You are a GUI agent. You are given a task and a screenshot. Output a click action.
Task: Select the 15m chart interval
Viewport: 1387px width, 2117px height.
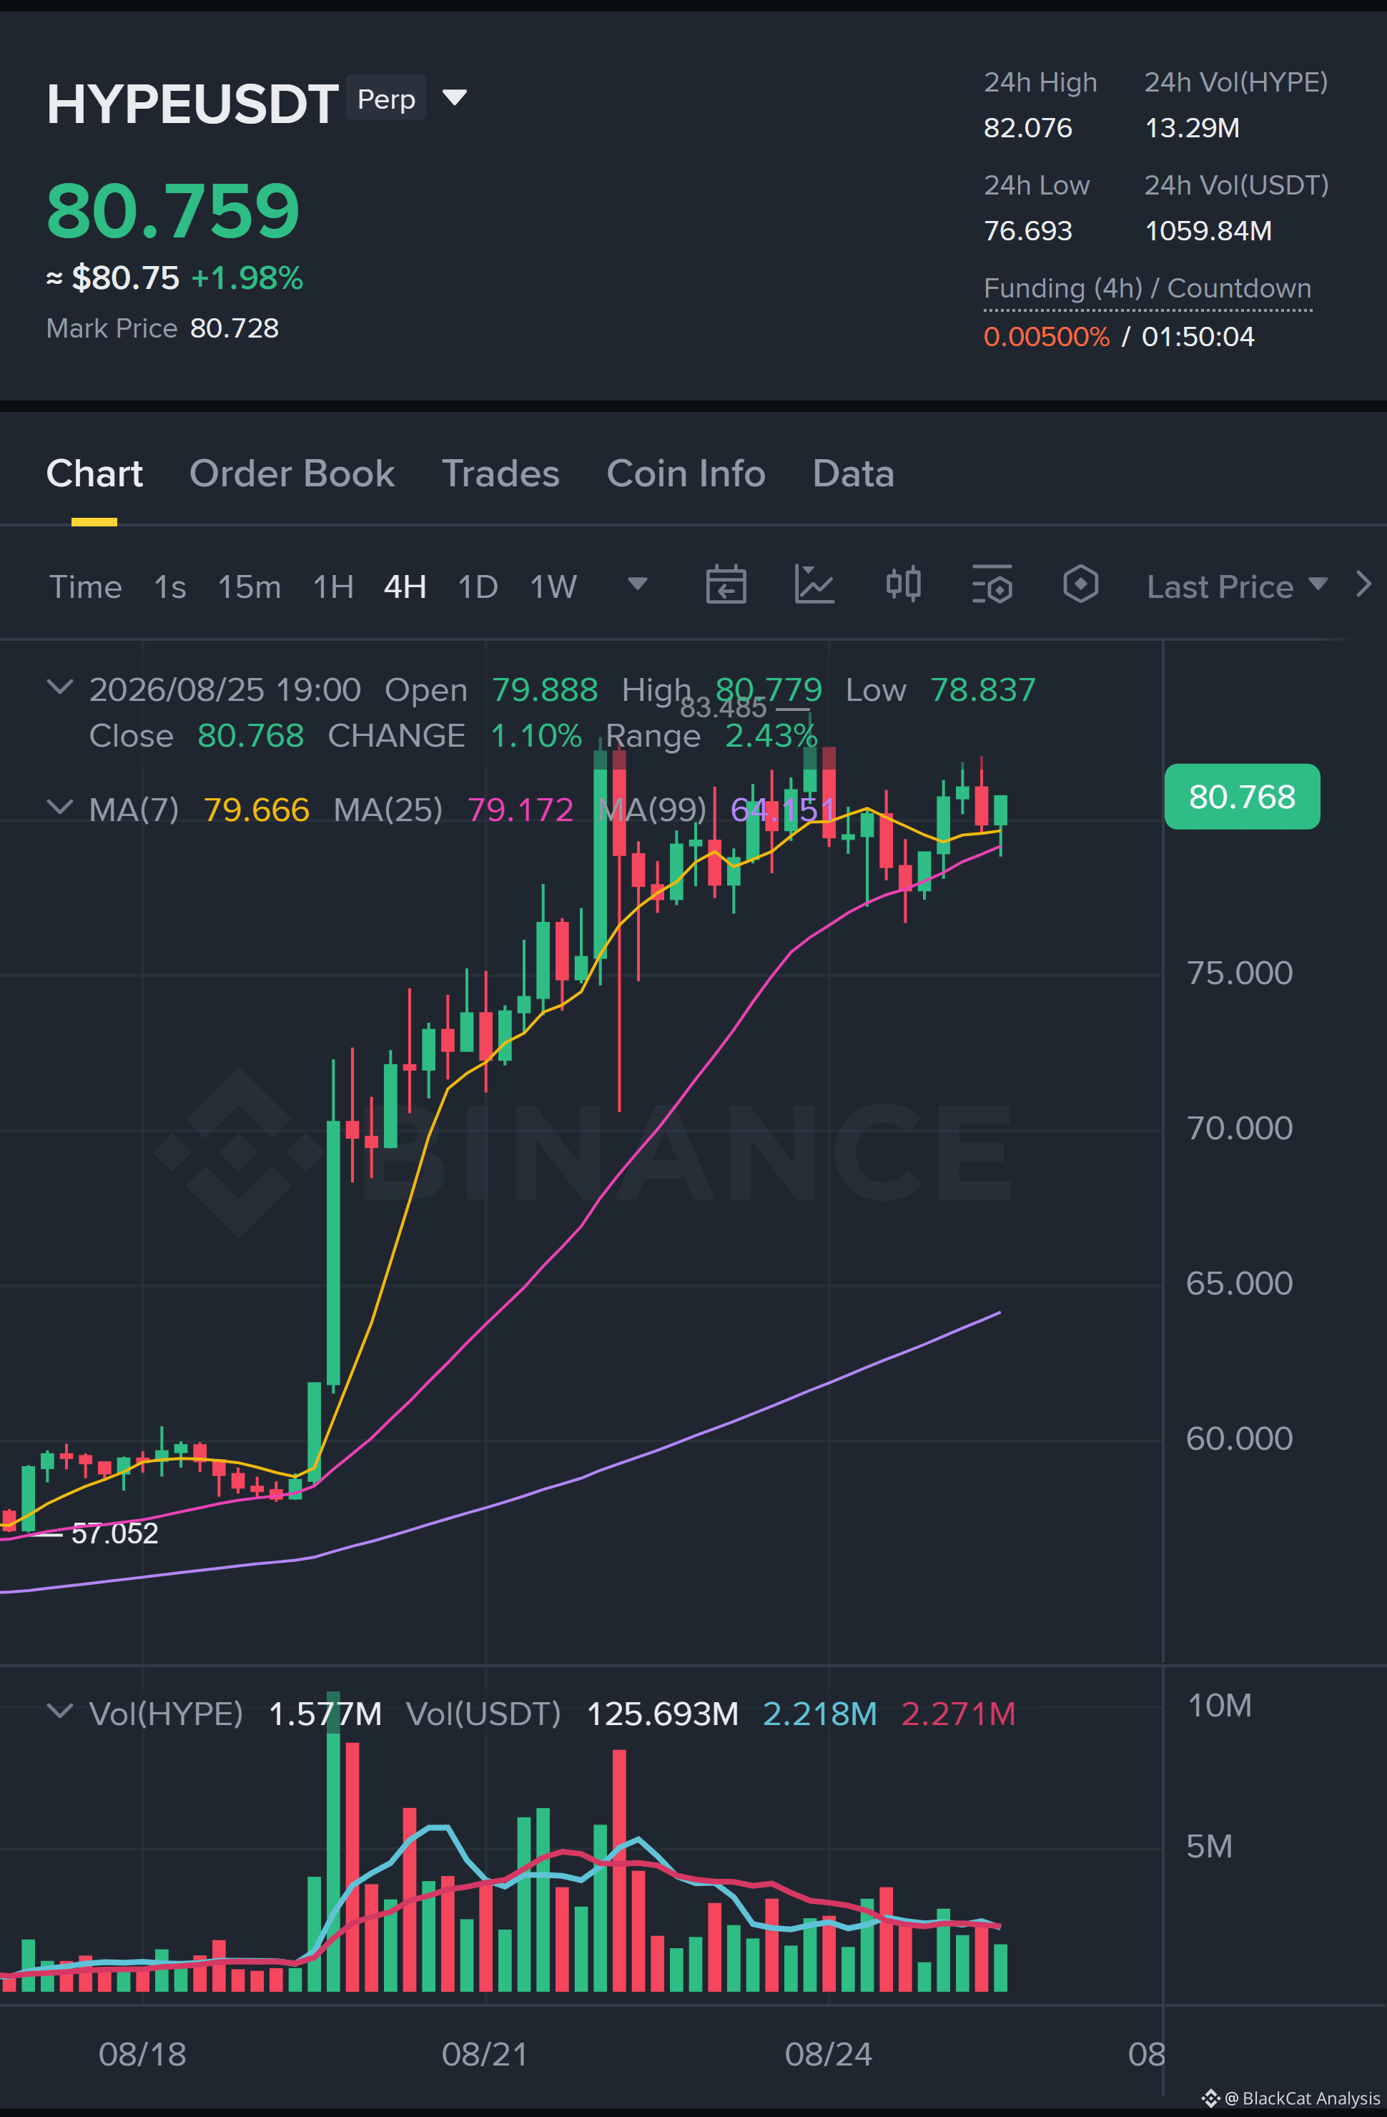249,587
